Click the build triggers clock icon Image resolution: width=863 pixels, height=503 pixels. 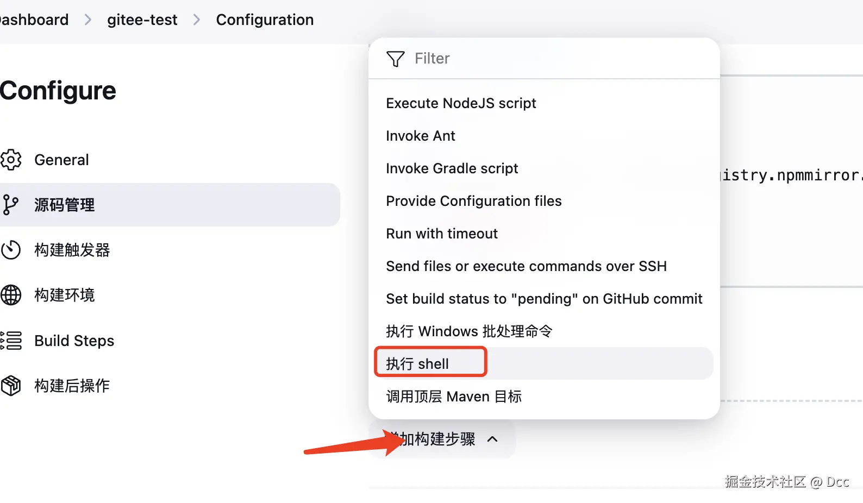click(11, 250)
